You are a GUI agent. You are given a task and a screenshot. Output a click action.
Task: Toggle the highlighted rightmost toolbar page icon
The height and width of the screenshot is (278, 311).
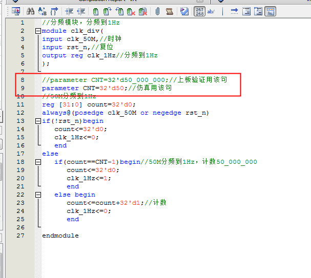[271, 11]
